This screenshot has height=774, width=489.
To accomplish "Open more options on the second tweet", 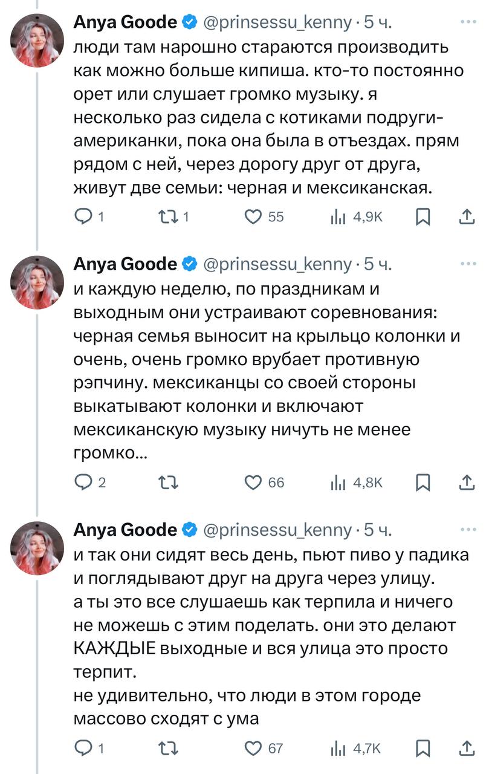I will (468, 264).
